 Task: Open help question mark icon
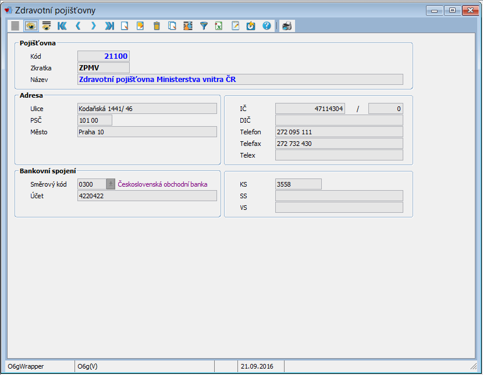tap(267, 26)
